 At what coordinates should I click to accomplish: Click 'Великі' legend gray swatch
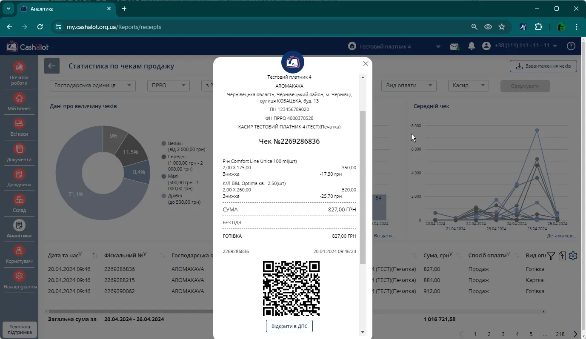click(x=164, y=144)
